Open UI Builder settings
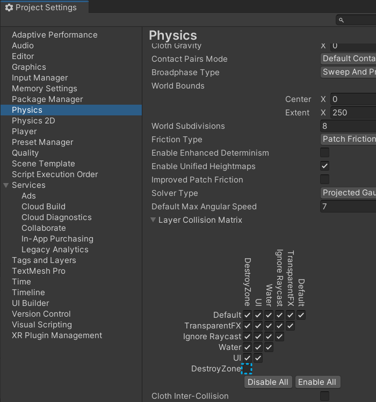Screen dimensions: 376x402 [x=30, y=304]
